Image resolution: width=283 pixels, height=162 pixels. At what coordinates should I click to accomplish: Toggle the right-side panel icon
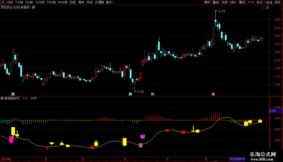(267, 7)
